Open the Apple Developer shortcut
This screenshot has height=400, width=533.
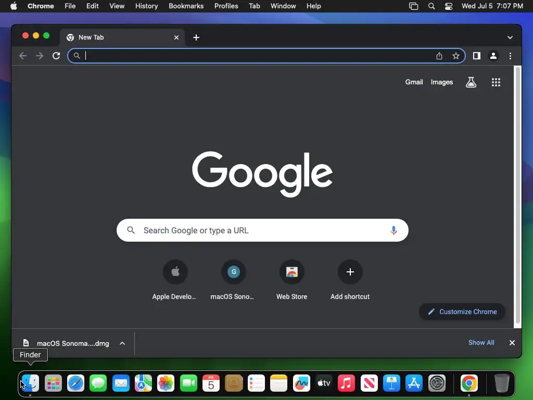175,272
